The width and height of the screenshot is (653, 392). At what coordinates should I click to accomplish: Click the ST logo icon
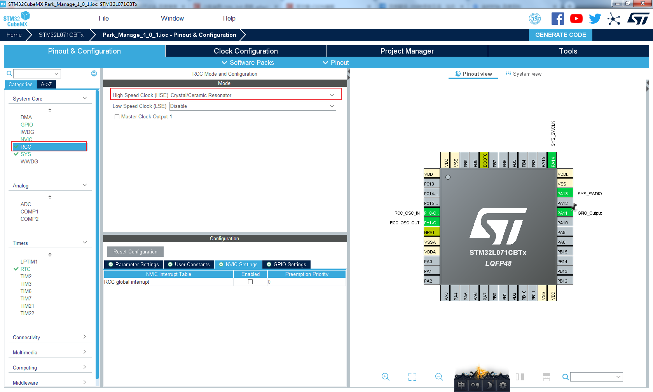638,18
